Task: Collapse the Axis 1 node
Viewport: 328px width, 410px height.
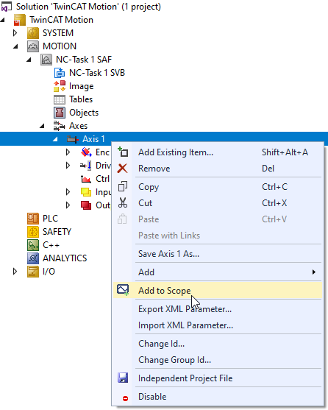Action: pyautogui.click(x=55, y=140)
